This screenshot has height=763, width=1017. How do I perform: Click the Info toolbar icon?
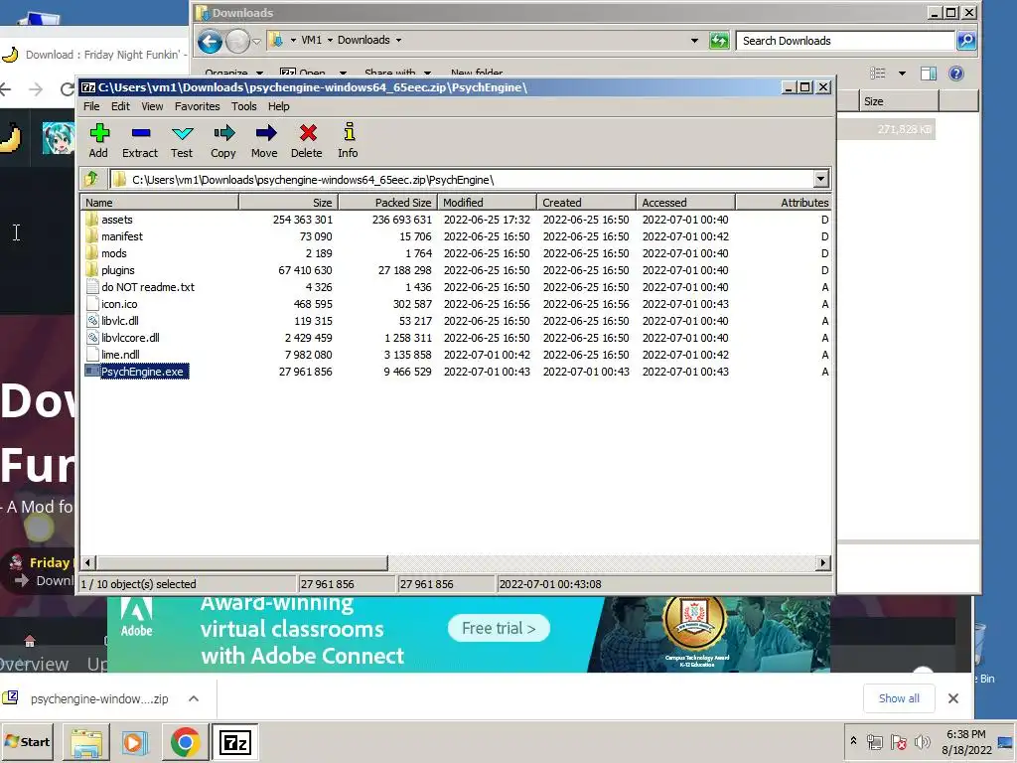(349, 140)
